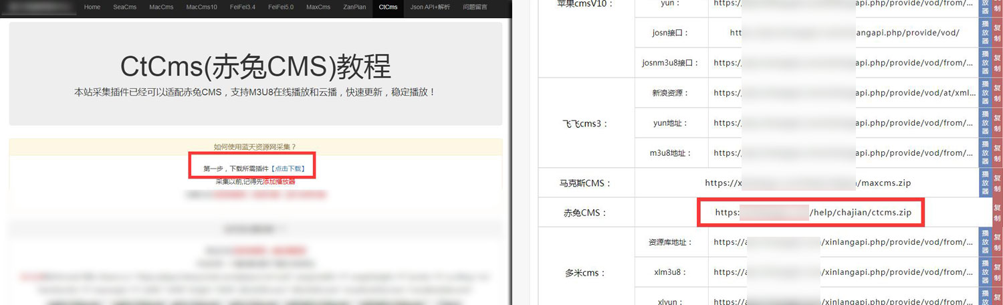The image size is (1003, 305).
Task: Select the active CtCms tab
Action: coord(388,7)
